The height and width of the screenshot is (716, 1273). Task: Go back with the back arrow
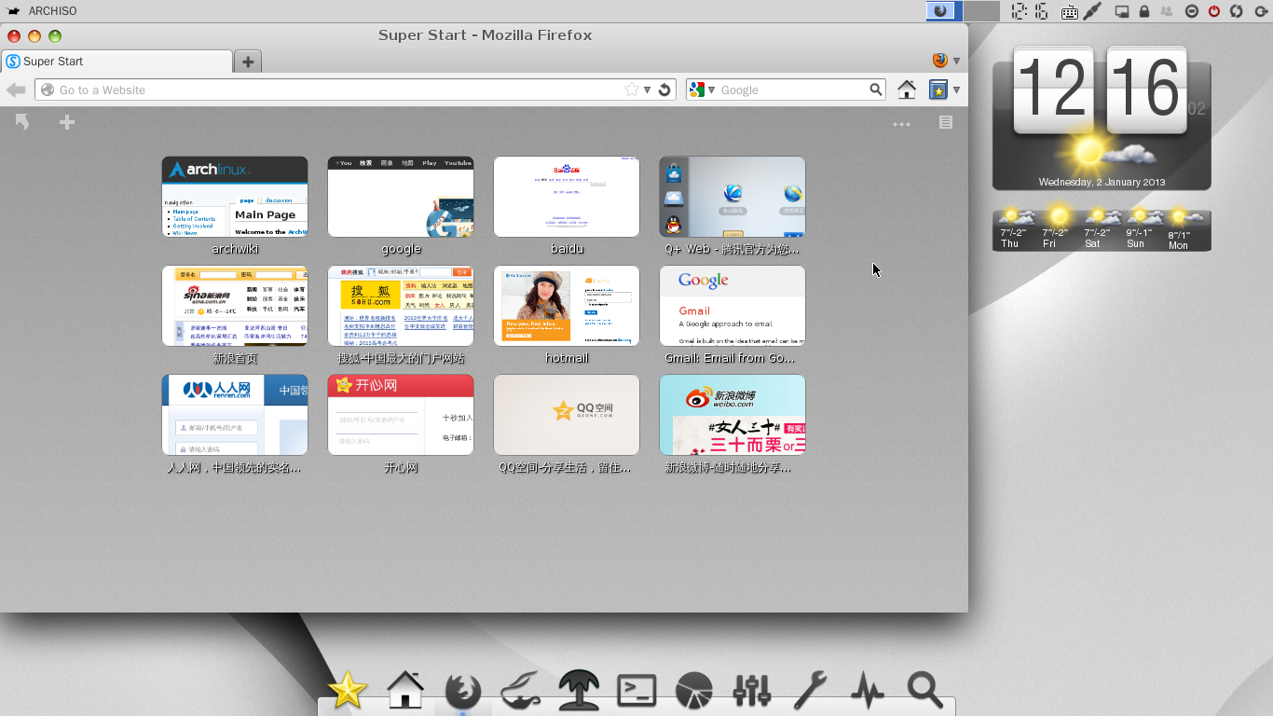pyautogui.click(x=16, y=89)
